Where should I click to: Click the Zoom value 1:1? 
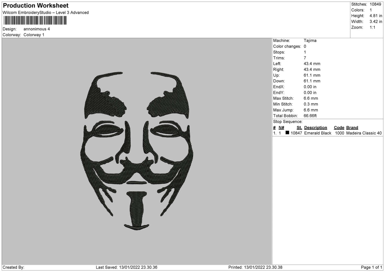(373, 27)
